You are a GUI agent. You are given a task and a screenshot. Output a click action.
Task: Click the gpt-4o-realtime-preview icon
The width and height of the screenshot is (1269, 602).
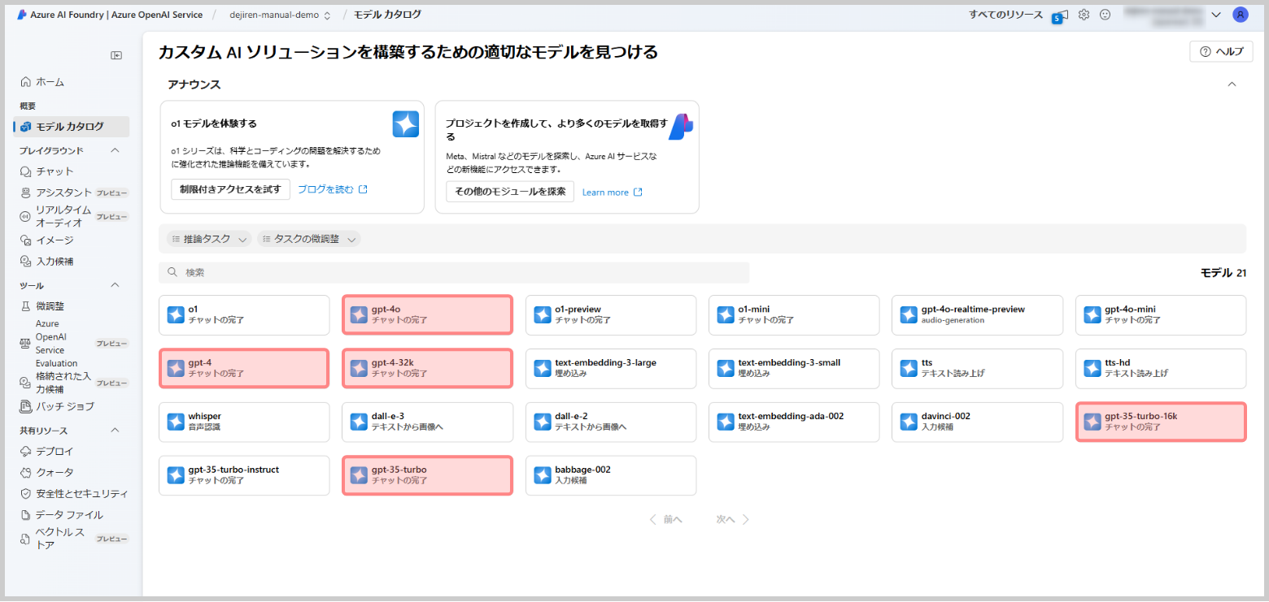pos(909,314)
